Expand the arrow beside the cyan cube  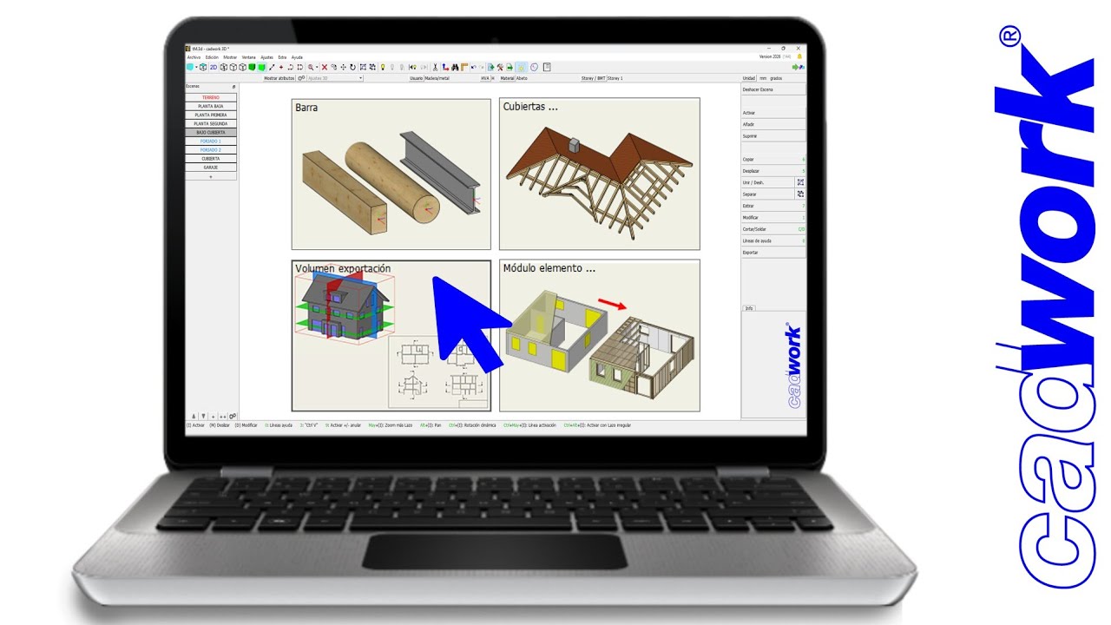[x=197, y=67]
